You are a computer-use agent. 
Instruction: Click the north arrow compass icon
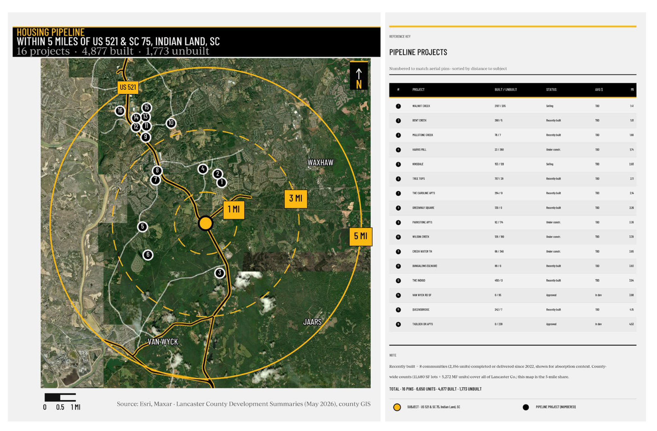point(359,75)
